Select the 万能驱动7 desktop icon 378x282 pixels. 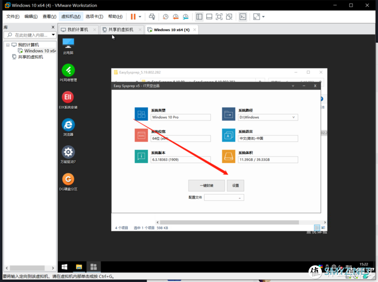(x=68, y=155)
